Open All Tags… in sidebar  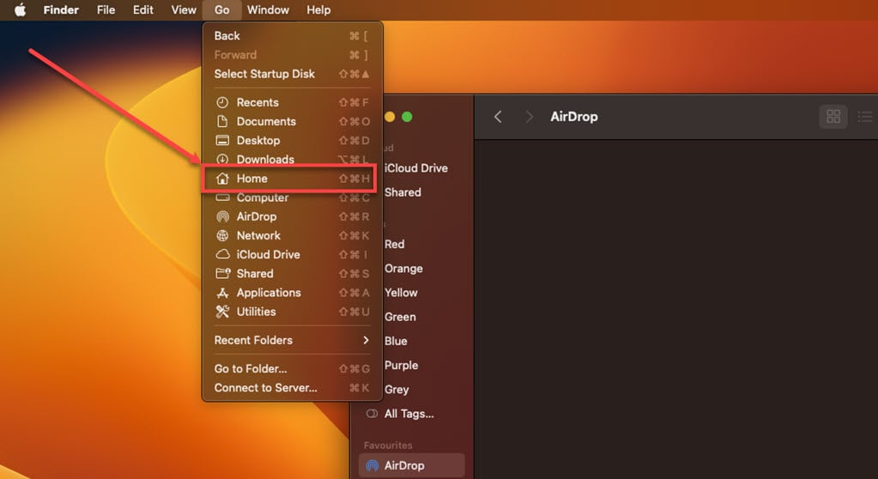pyautogui.click(x=409, y=414)
